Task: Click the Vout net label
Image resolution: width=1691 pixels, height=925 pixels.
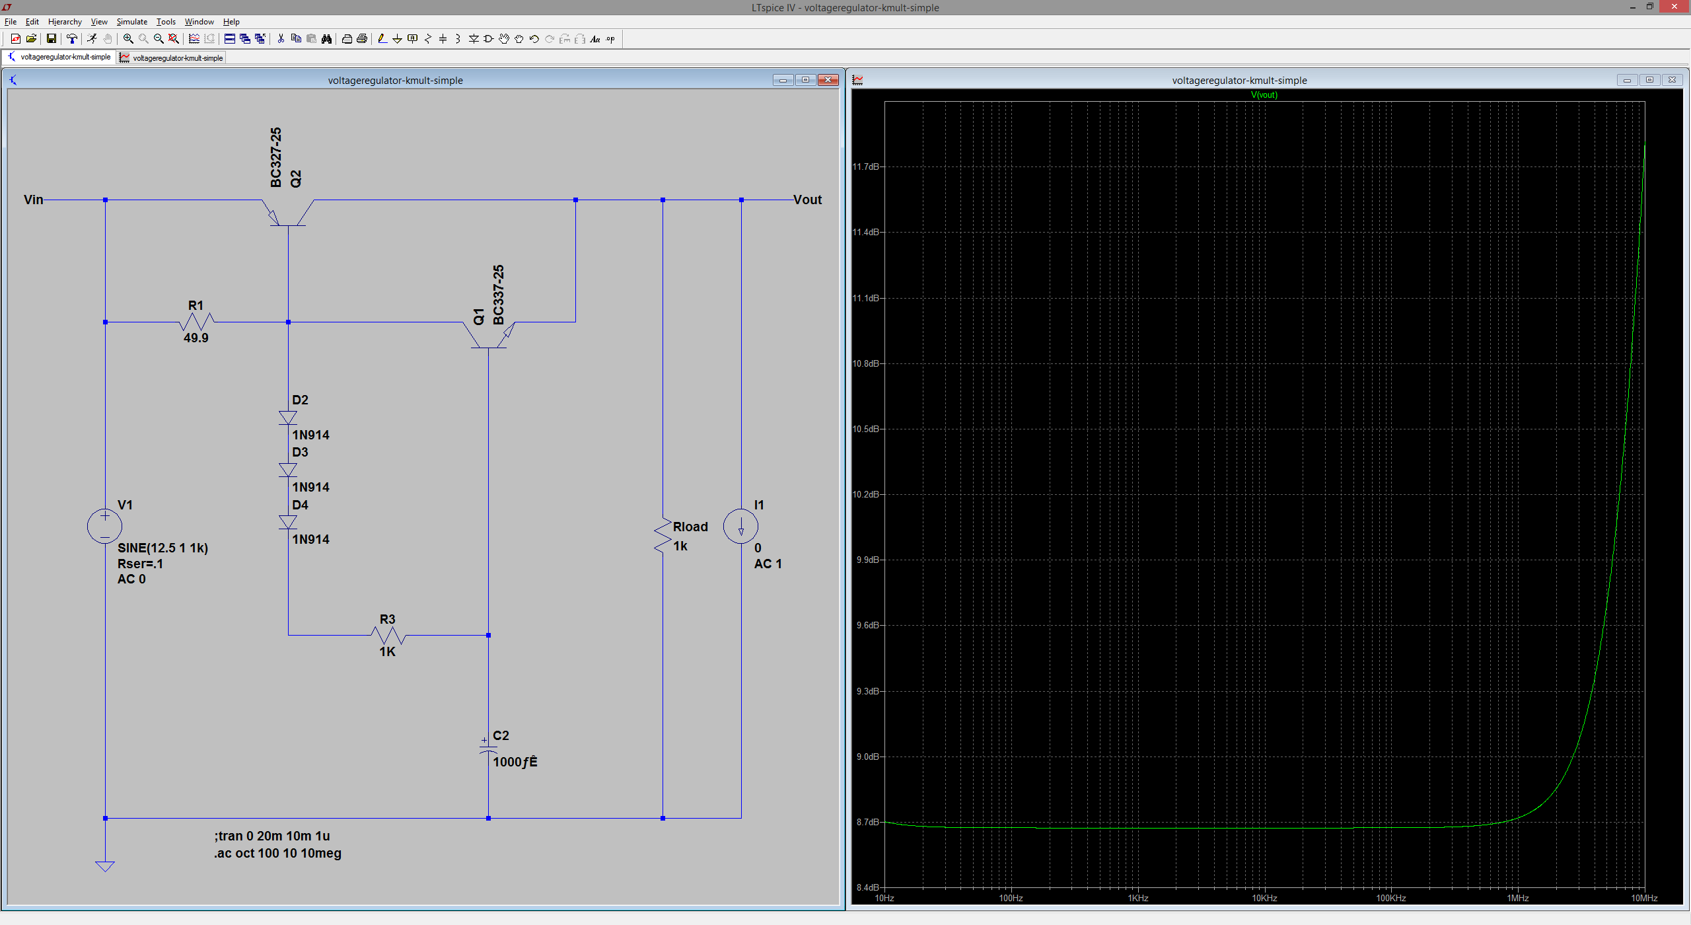Action: tap(807, 200)
